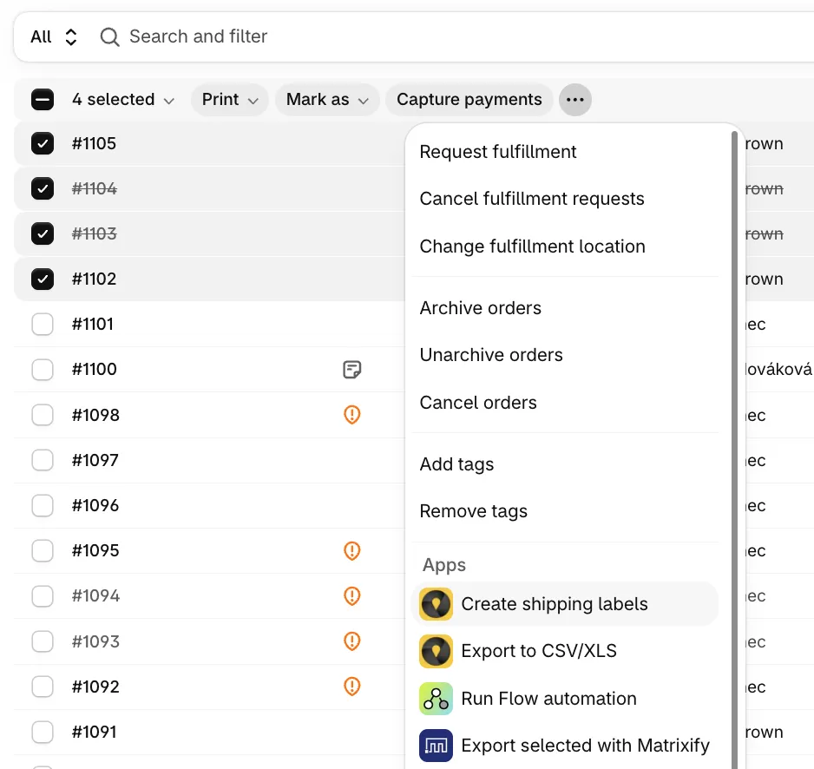Click the warning icon on order #1094
This screenshot has width=814, height=769.
click(x=352, y=595)
